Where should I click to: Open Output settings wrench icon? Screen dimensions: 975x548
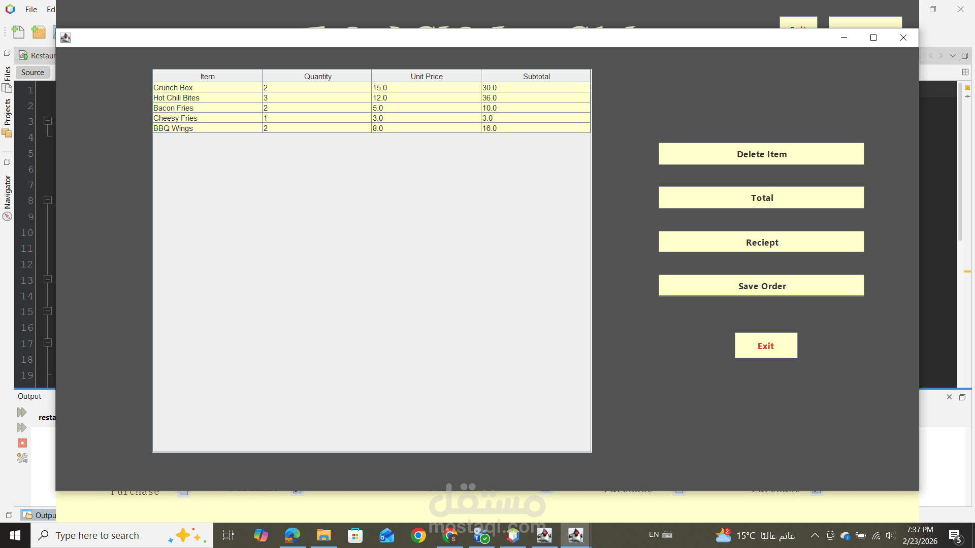22,458
